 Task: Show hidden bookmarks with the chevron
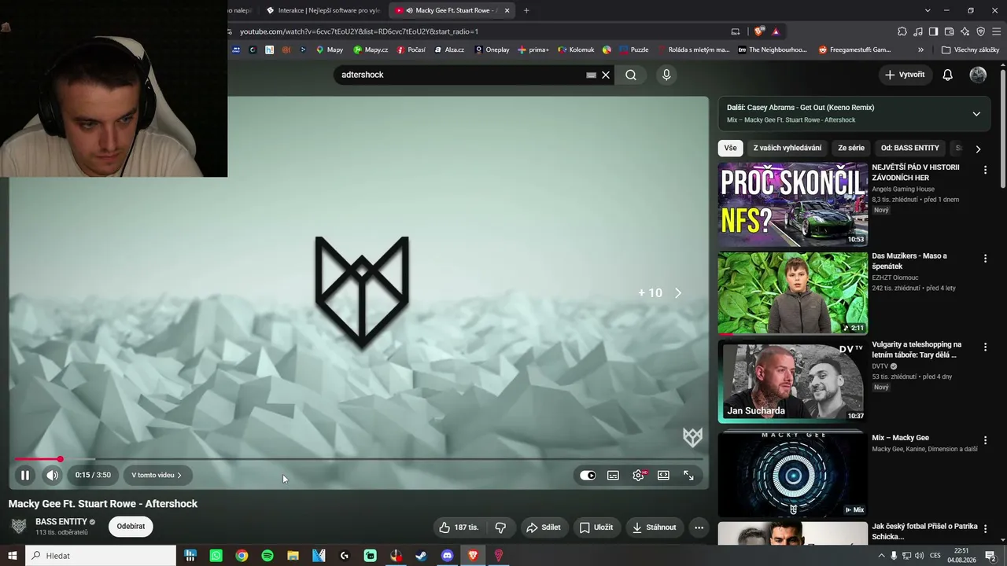pos(921,50)
